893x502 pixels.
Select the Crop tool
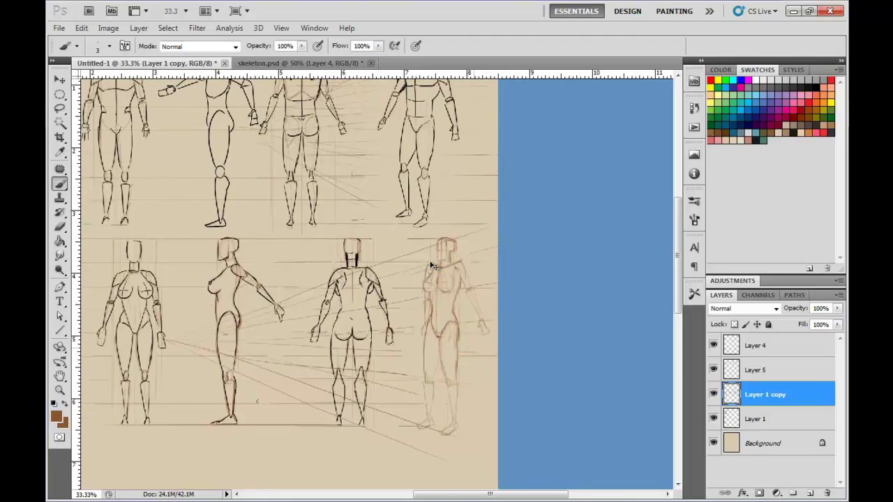point(59,137)
